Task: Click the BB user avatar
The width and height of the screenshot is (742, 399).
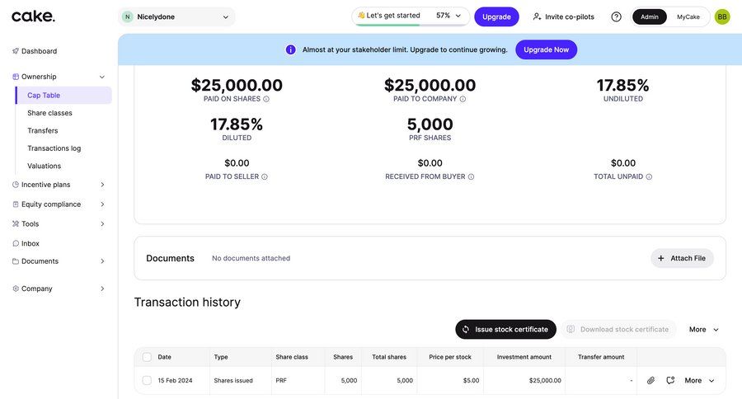Action: (x=722, y=16)
